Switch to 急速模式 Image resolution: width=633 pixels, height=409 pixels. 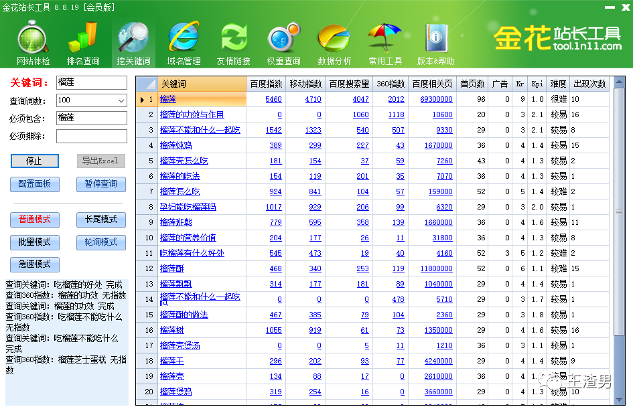tap(35, 264)
